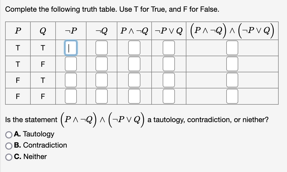This screenshot has width=287, height=172.
Task: Click the final column box in row T,T
Action: (232, 48)
